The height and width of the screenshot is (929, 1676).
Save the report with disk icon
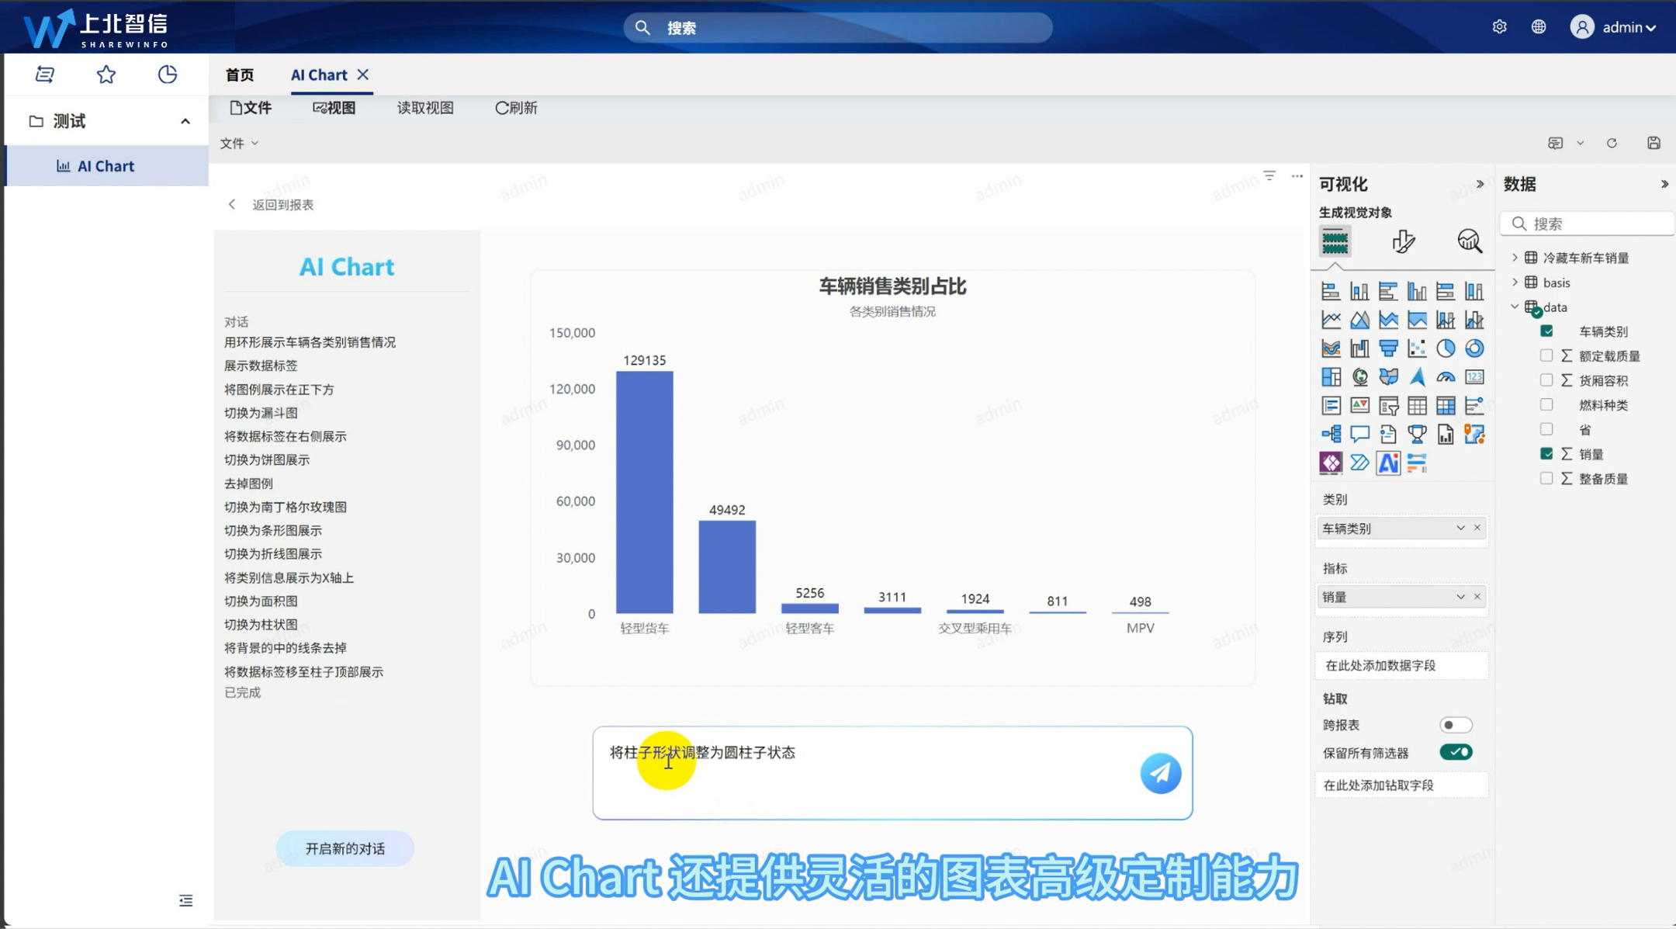1653,143
